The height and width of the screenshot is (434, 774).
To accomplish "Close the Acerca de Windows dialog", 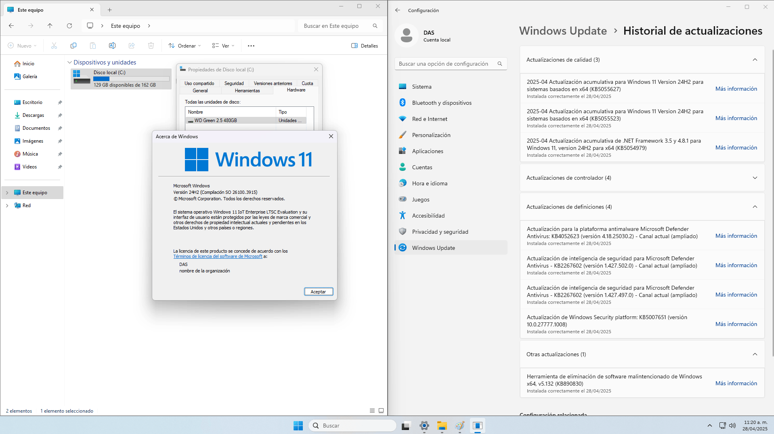I will pyautogui.click(x=331, y=136).
